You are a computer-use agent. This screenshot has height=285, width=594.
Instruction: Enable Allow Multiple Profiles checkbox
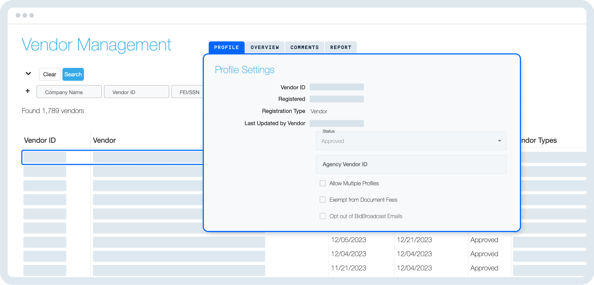[323, 183]
